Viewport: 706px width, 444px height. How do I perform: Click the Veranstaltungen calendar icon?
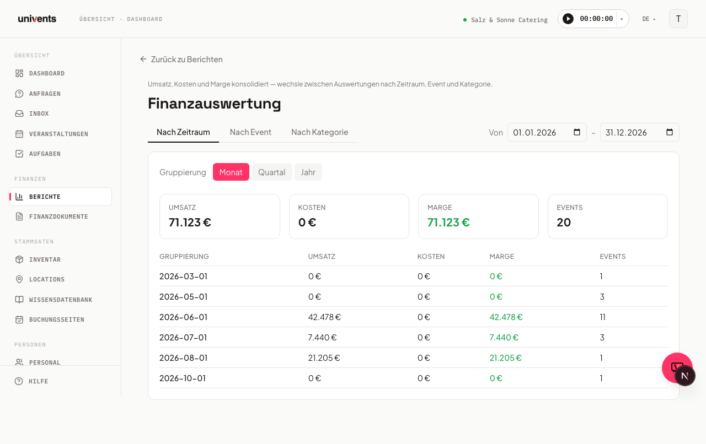pyautogui.click(x=19, y=134)
